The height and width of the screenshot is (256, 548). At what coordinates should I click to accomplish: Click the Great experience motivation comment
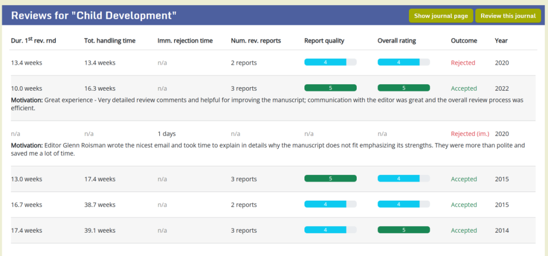(x=267, y=104)
